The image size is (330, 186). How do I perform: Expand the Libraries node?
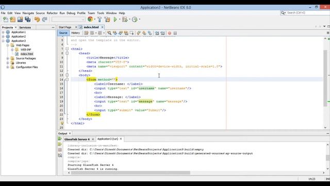tap(8, 63)
